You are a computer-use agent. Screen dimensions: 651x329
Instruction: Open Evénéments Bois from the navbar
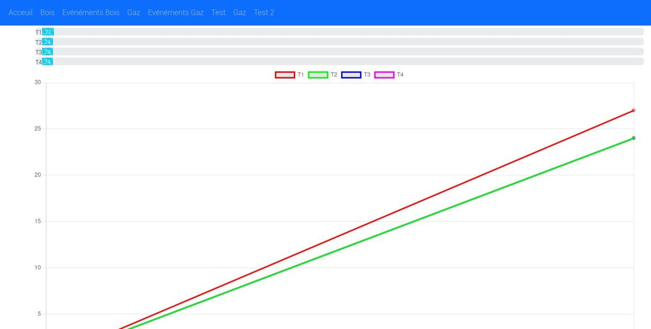pyautogui.click(x=91, y=12)
